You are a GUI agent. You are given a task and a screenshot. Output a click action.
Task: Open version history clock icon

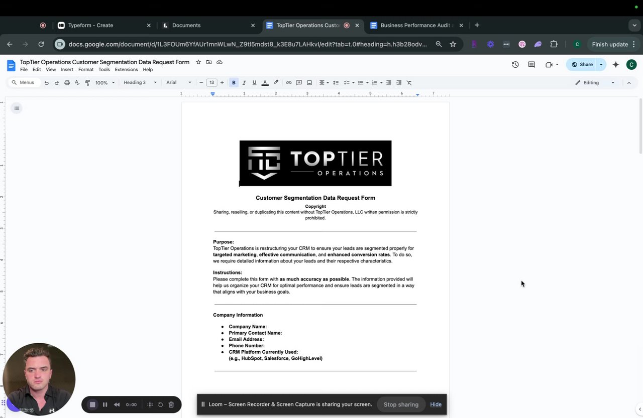tap(515, 64)
